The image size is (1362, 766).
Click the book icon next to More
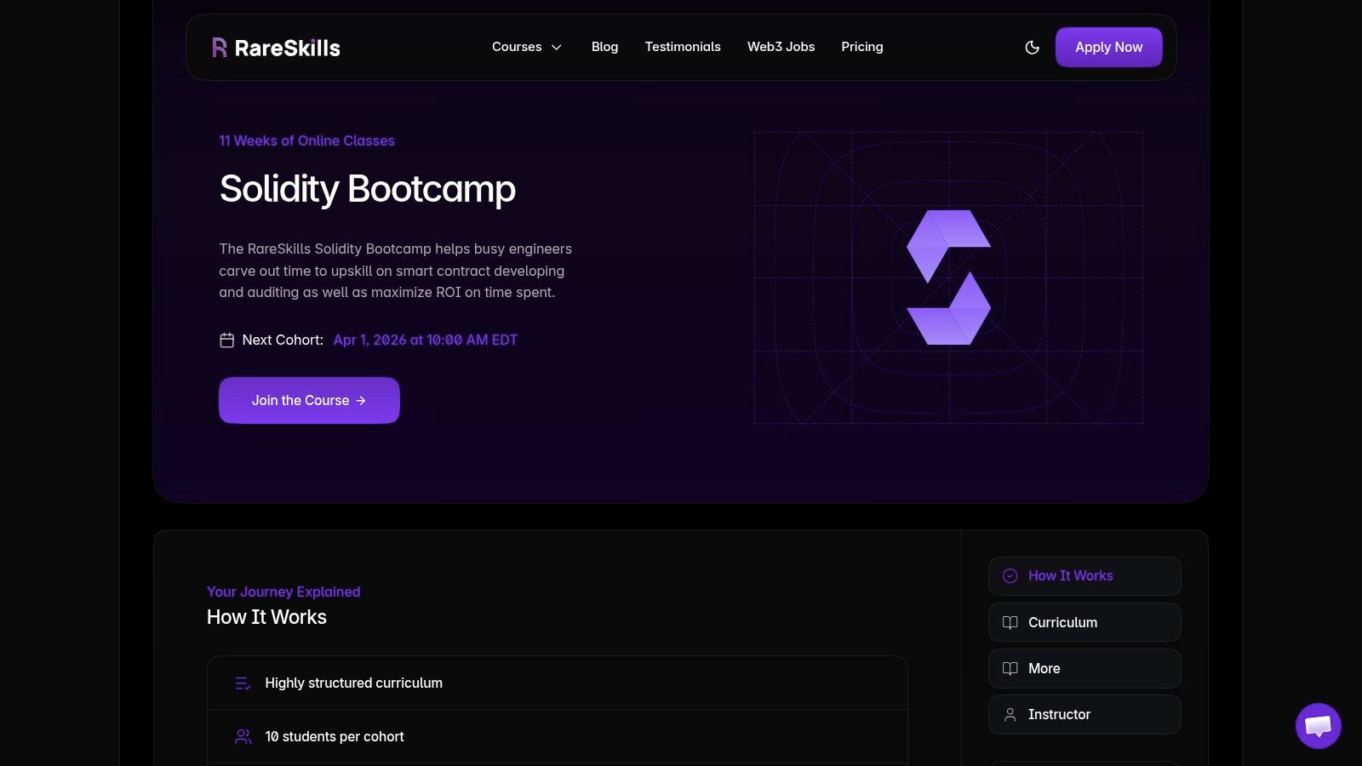click(1010, 668)
